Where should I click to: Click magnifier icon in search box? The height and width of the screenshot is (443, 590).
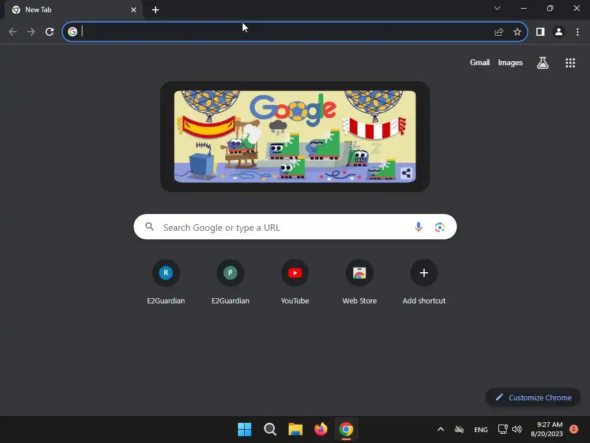[x=149, y=226]
